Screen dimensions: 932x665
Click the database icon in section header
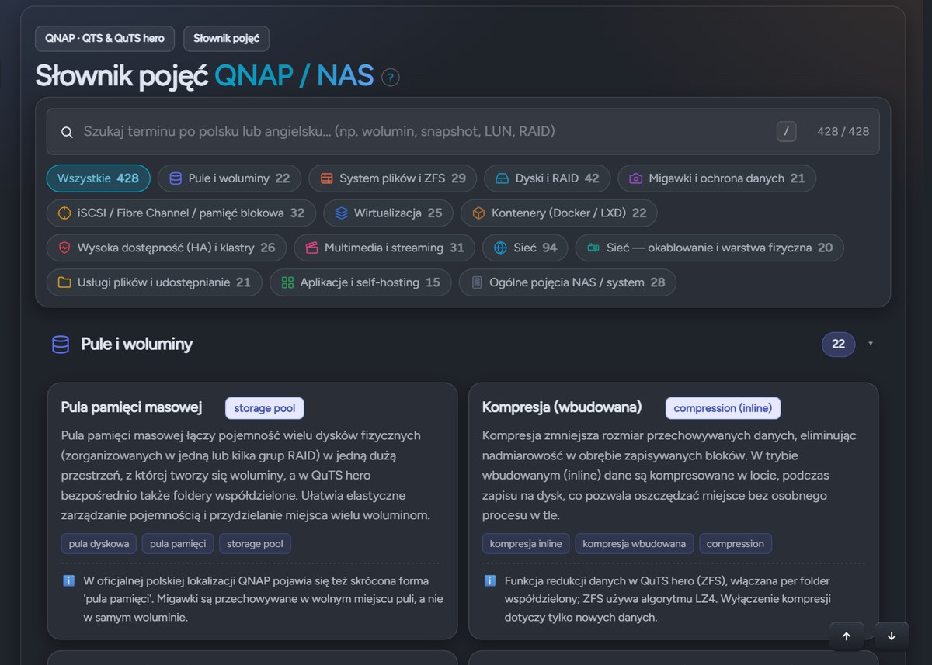61,345
